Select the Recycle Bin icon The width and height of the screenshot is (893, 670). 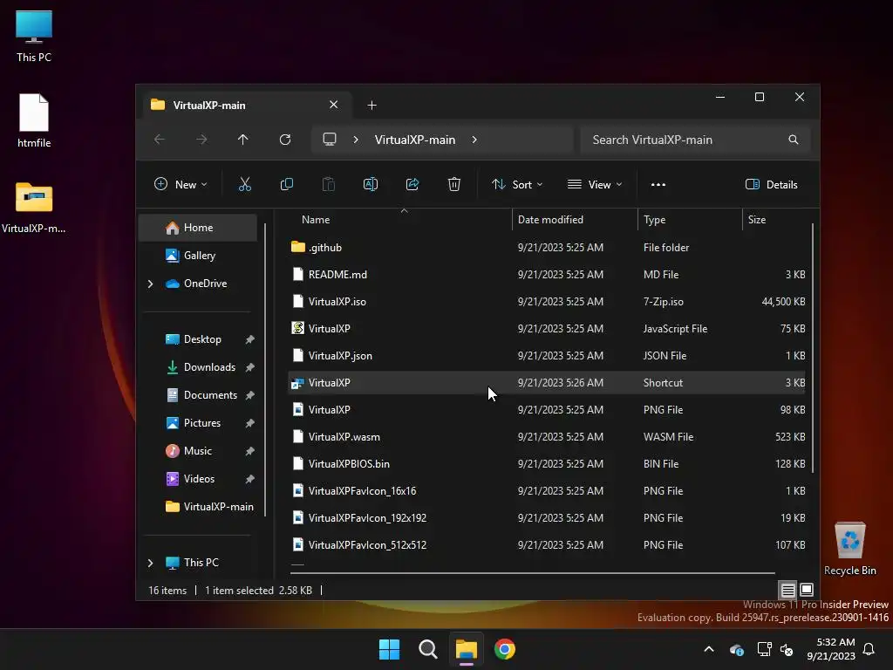[x=849, y=549]
